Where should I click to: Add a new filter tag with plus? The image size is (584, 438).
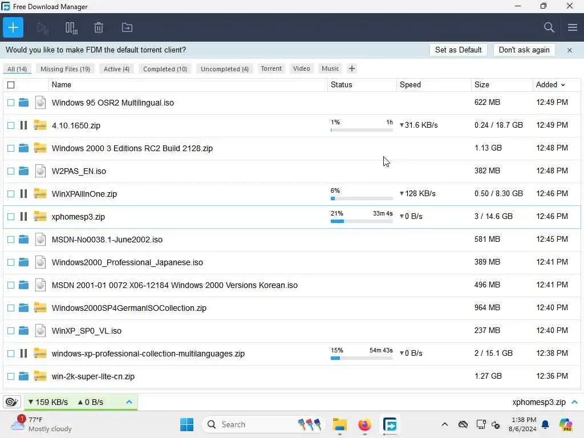[x=351, y=68]
